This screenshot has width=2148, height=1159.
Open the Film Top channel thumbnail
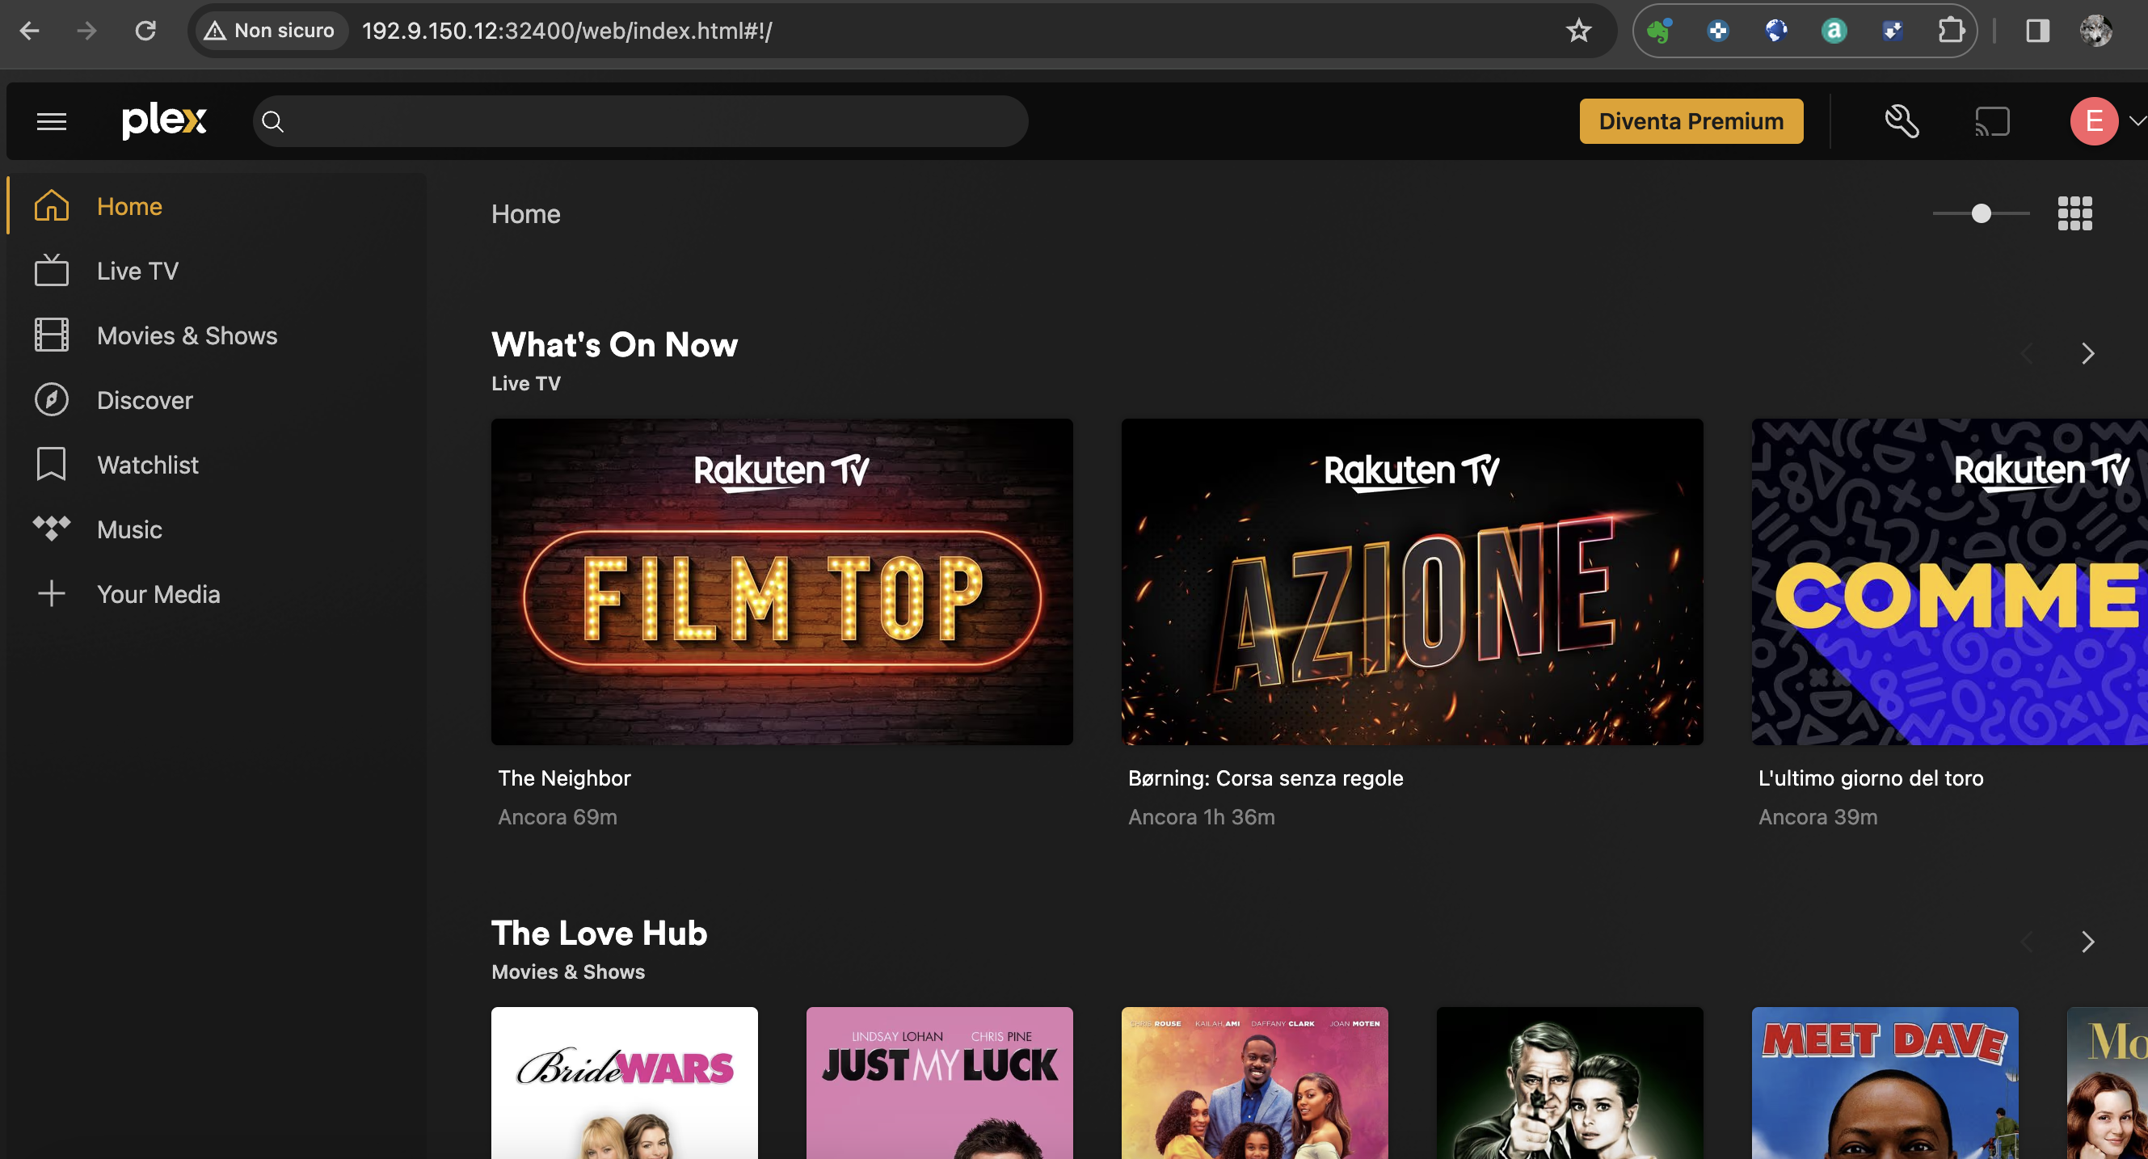[781, 582]
